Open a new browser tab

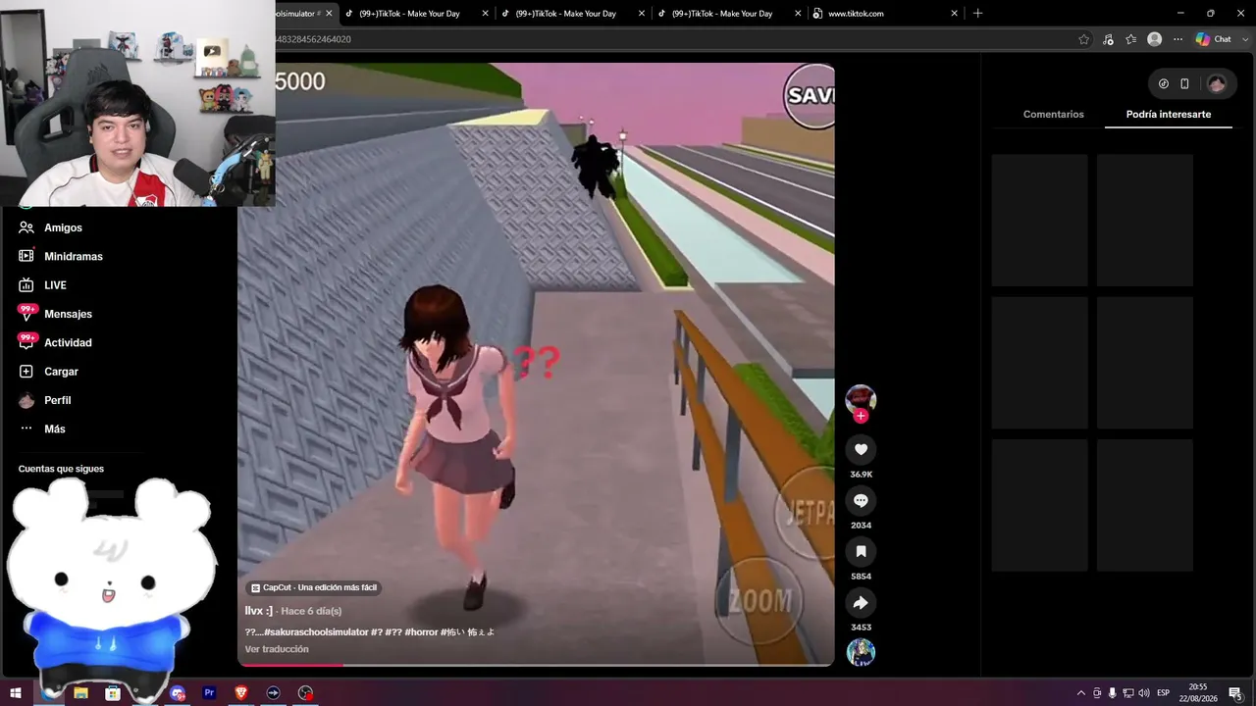click(977, 14)
